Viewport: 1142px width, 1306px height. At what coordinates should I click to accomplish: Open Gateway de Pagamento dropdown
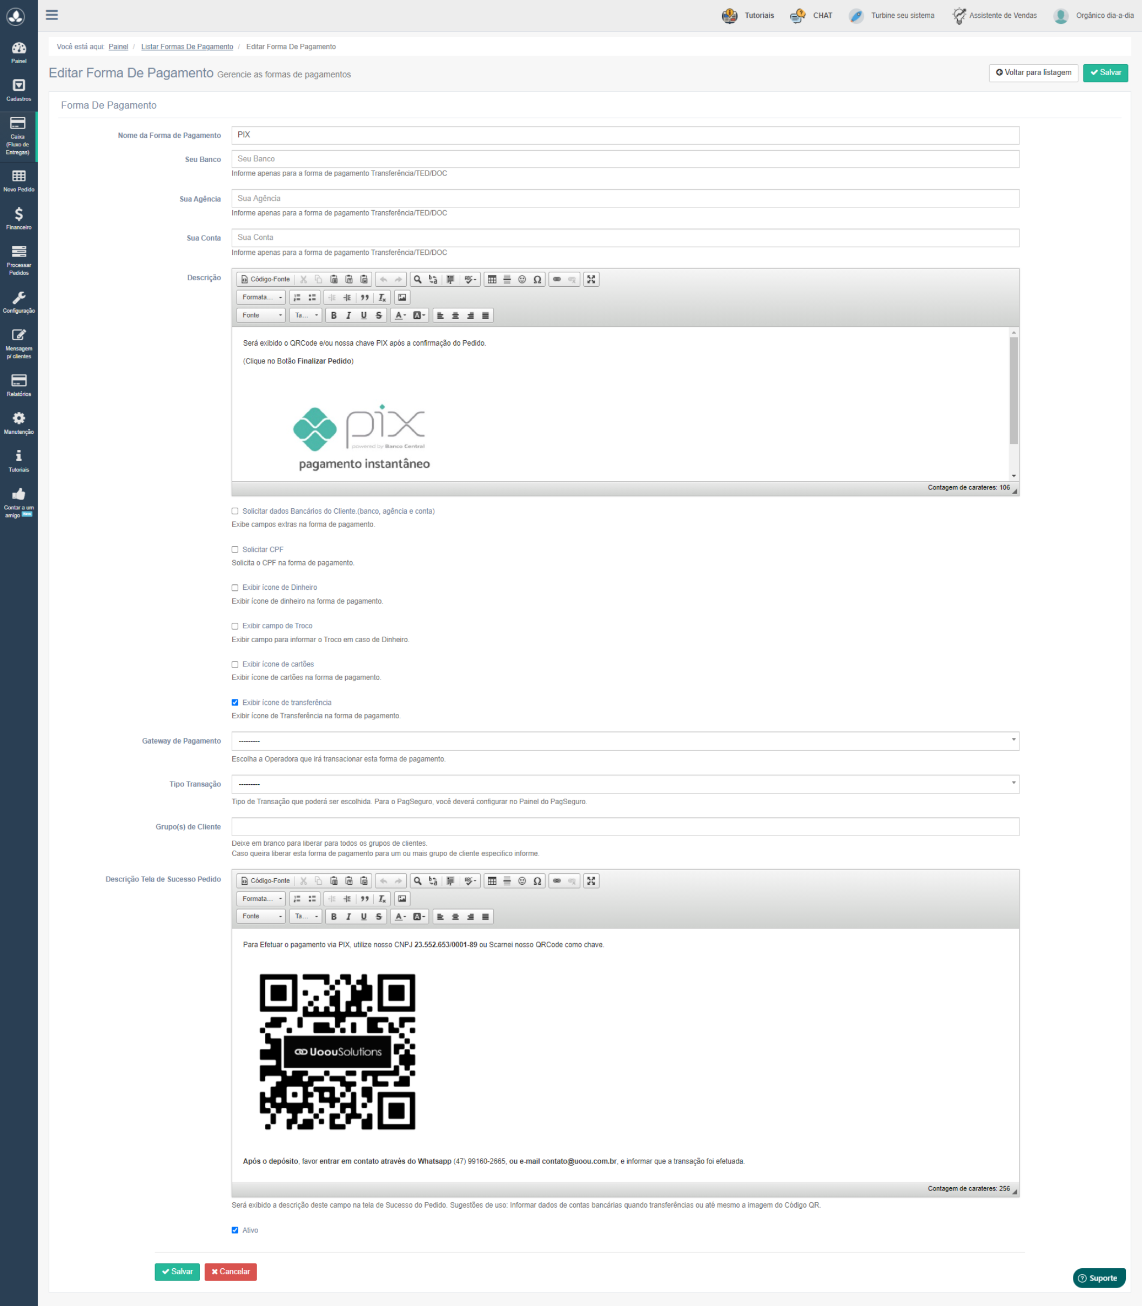click(x=624, y=741)
